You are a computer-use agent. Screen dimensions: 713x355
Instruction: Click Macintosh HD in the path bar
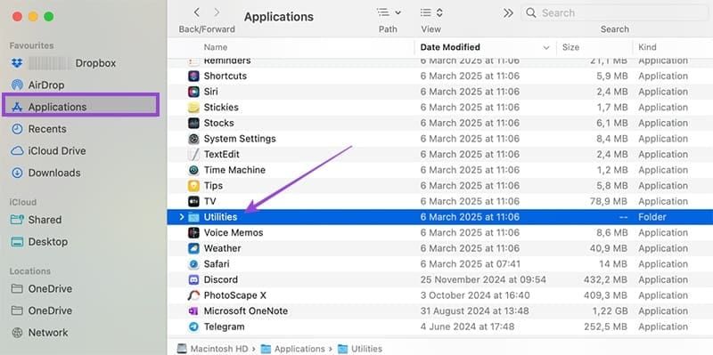(x=212, y=349)
